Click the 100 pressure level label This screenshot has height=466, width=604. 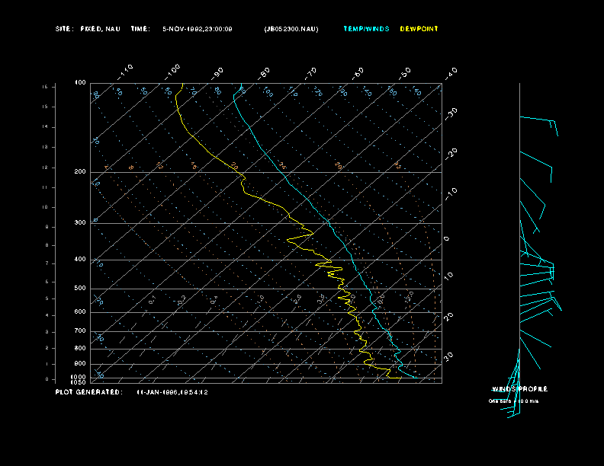(80, 82)
